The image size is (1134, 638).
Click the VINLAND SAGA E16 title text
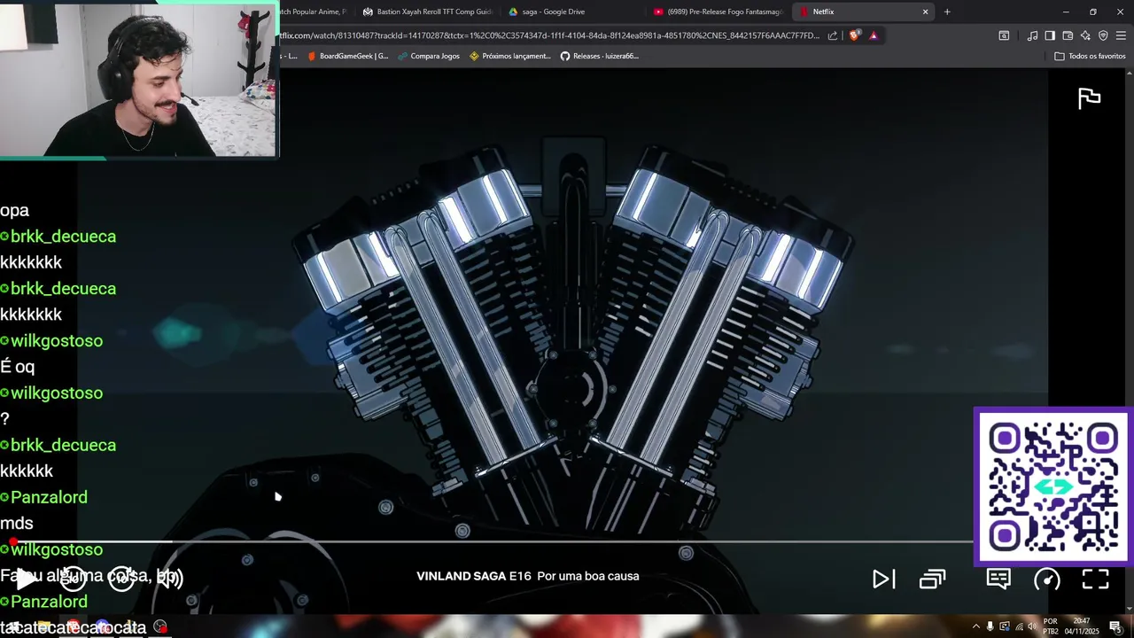(x=474, y=576)
